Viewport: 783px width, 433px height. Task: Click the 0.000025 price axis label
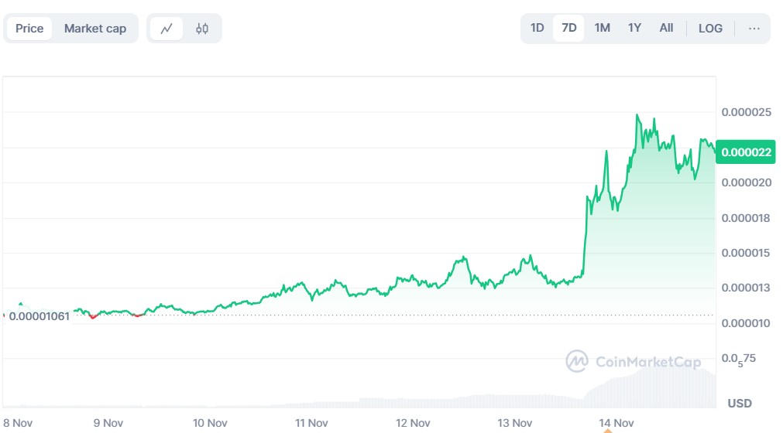(x=746, y=112)
